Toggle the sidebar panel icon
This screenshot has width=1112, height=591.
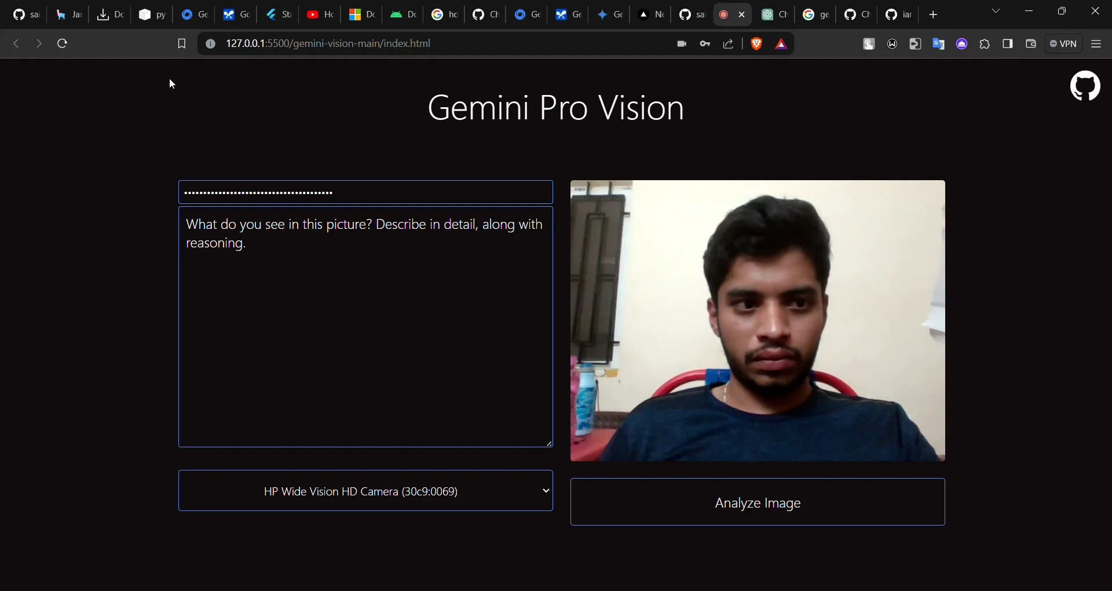point(1008,43)
